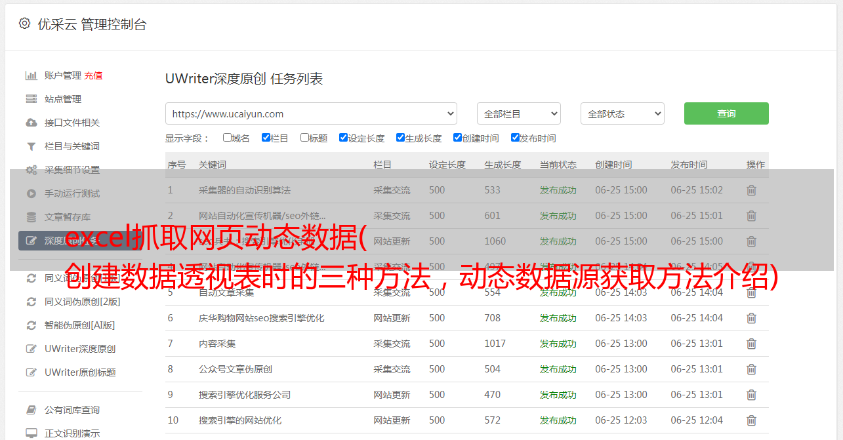Uncheck the 发布时间 field checkbox
The height and width of the screenshot is (440, 843).
(515, 138)
